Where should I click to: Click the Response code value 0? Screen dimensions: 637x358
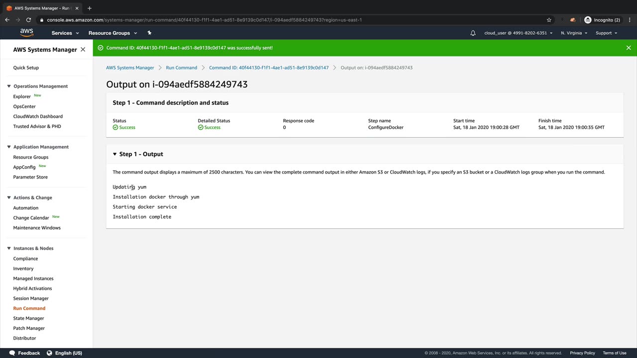285,127
